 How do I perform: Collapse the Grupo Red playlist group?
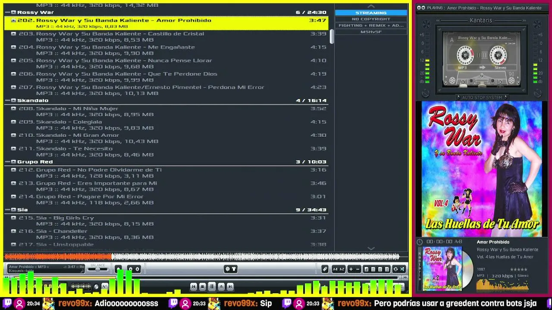[8, 162]
